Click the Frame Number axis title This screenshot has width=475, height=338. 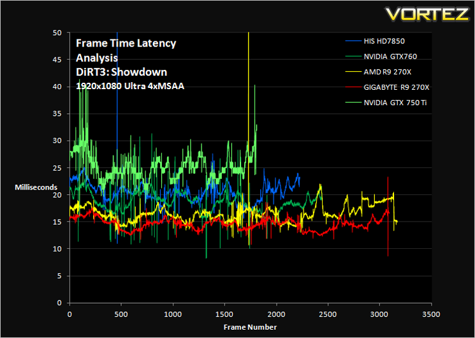coord(250,327)
